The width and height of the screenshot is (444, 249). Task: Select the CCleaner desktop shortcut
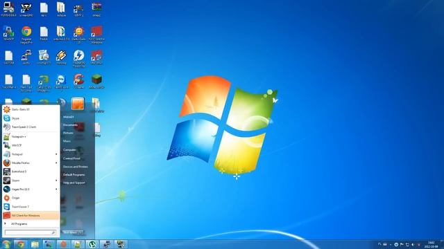[78, 82]
